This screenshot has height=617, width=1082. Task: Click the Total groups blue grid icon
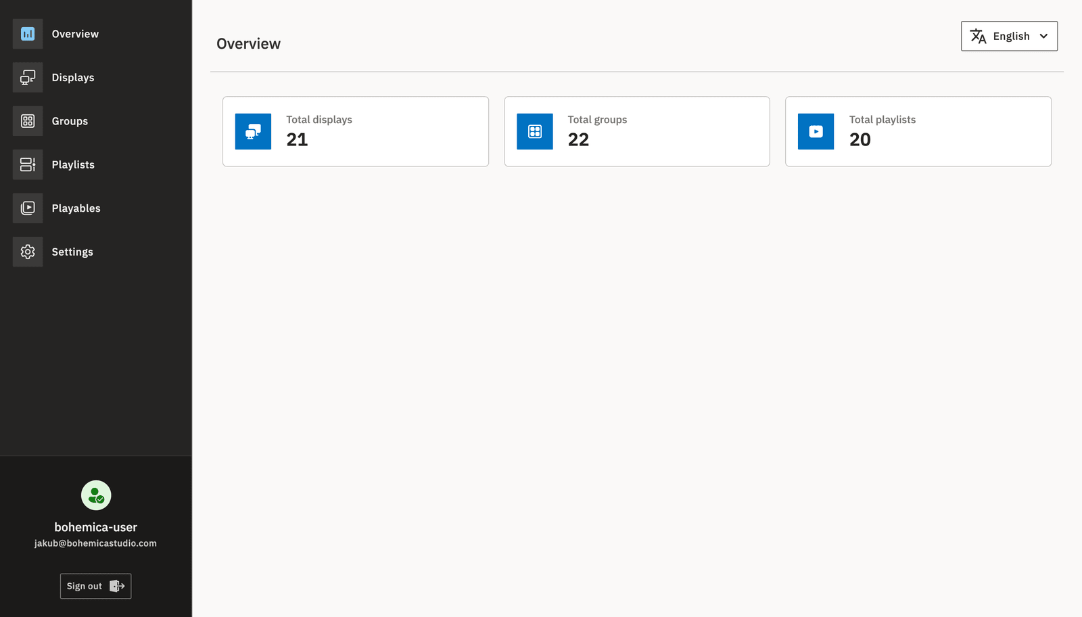tap(534, 131)
